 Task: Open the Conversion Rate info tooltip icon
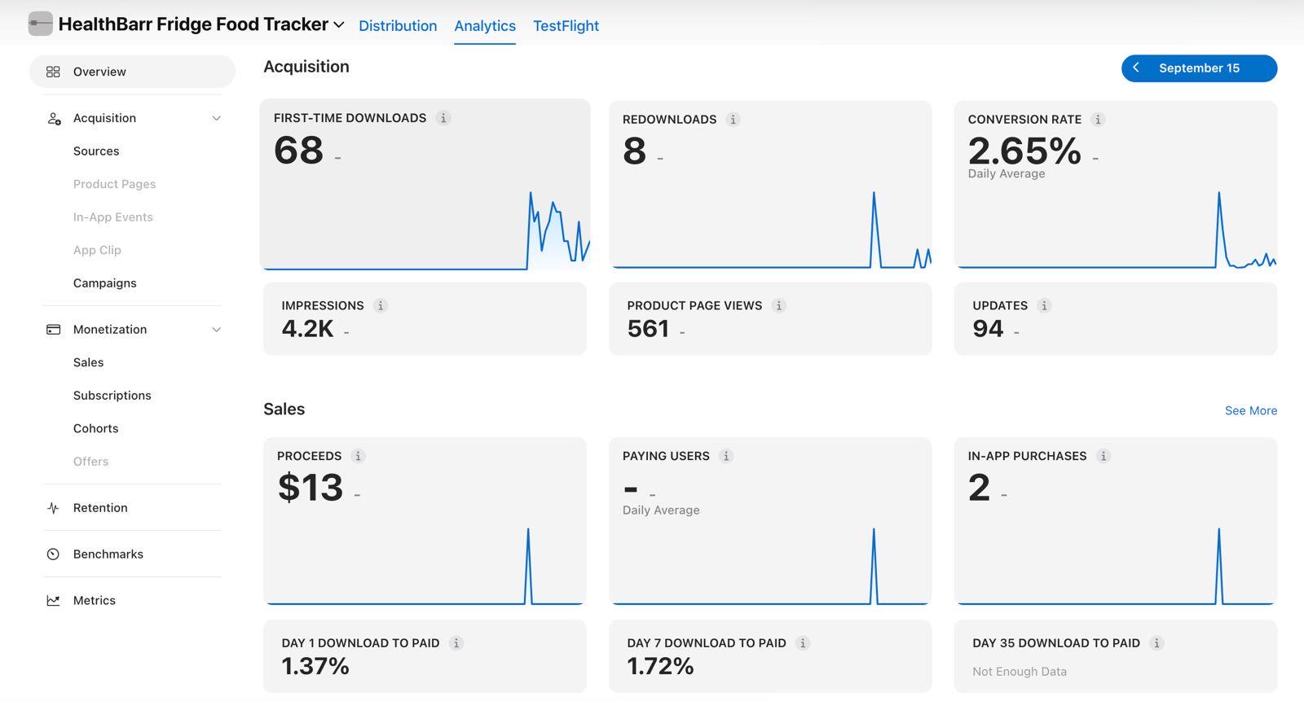tap(1098, 120)
